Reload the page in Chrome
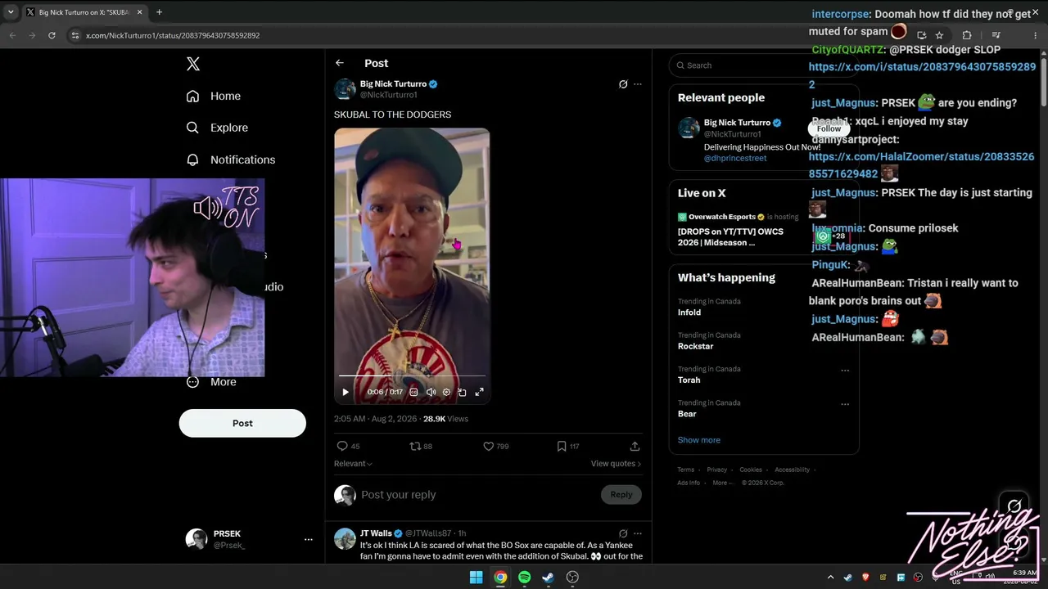 coord(52,35)
